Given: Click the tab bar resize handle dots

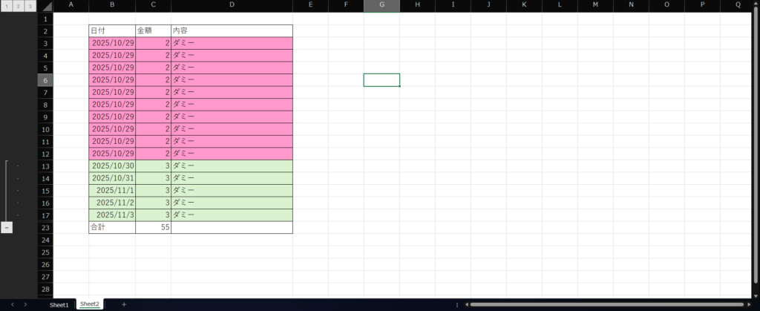Looking at the screenshot, I should click(x=456, y=304).
